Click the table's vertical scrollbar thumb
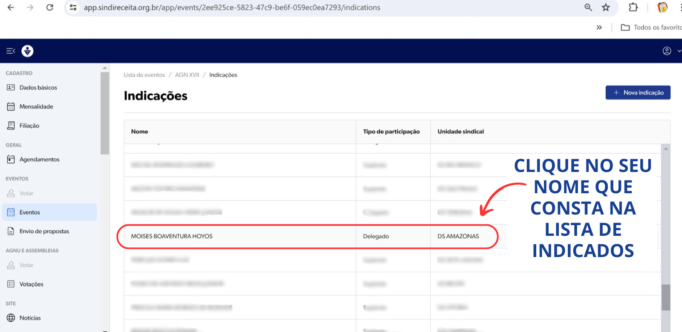The height and width of the screenshot is (332, 682). 665,297
